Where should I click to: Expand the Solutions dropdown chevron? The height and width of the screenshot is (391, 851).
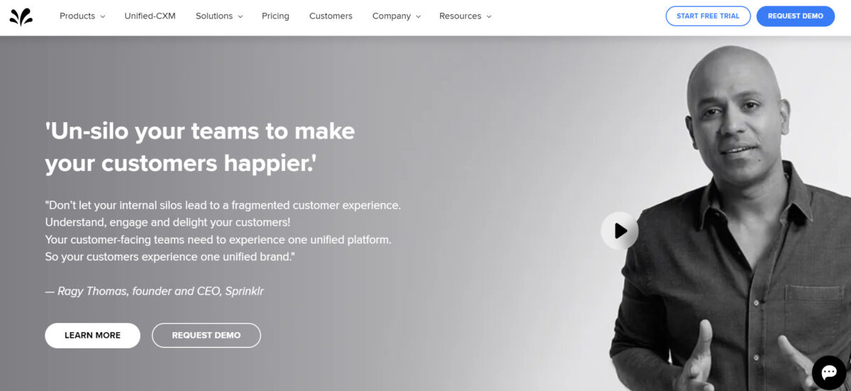coord(240,16)
